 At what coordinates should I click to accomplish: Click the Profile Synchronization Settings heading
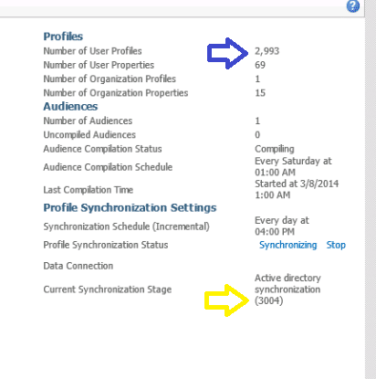pyautogui.click(x=130, y=208)
